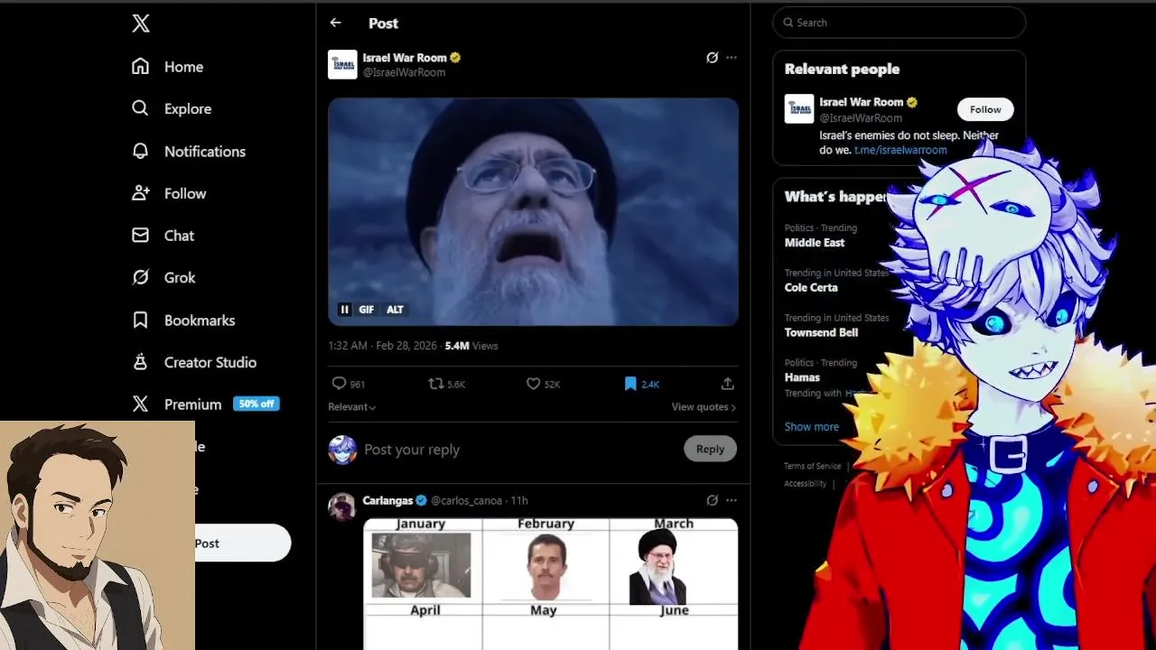This screenshot has height=650, width=1156.
Task: Click your avatar beside reply box
Action: (x=342, y=449)
